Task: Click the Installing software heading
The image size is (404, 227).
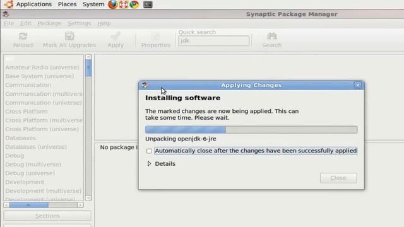Action: tap(182, 98)
